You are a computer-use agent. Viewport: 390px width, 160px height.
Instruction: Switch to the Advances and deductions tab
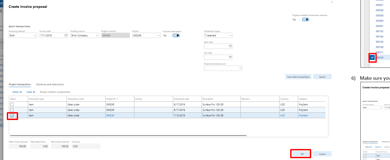coord(50,84)
